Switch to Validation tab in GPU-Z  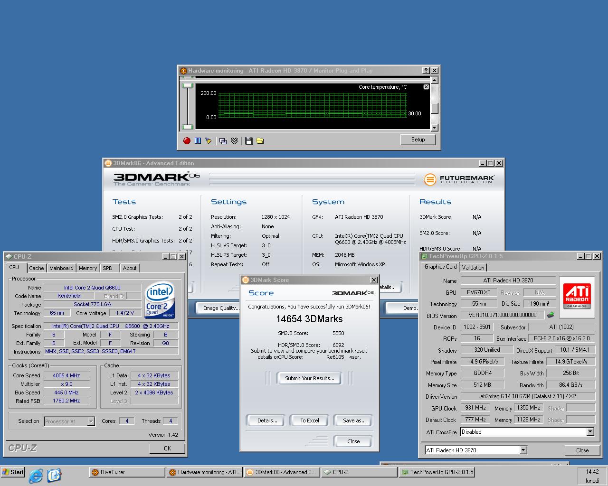(473, 268)
